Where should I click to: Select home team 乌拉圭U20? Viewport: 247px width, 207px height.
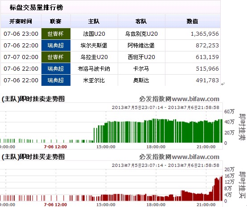point(94,57)
